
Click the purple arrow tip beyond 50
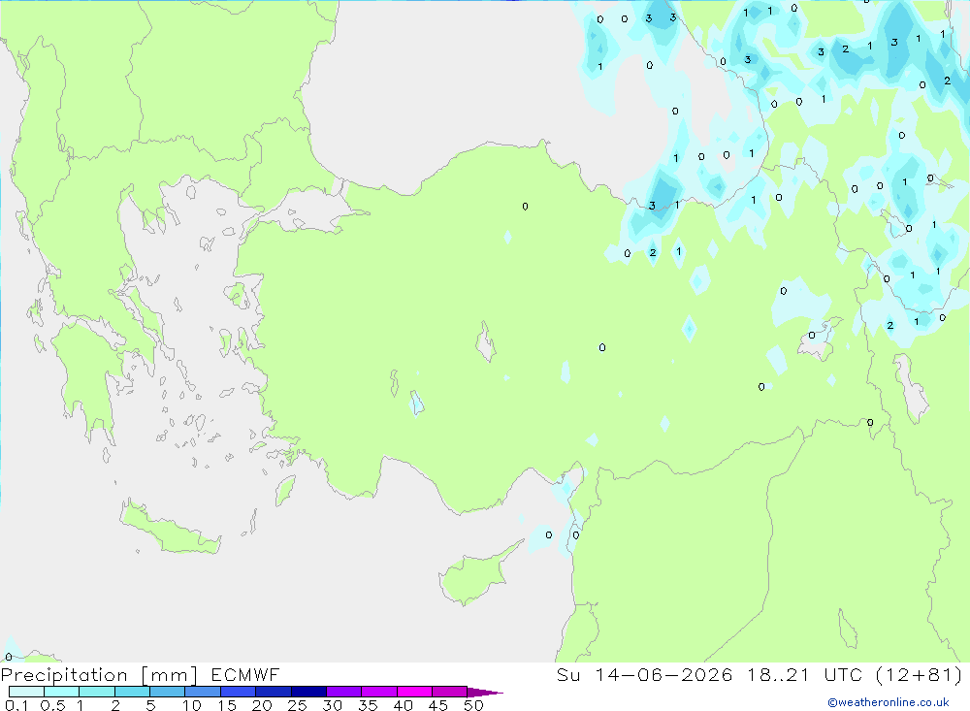[485, 692]
